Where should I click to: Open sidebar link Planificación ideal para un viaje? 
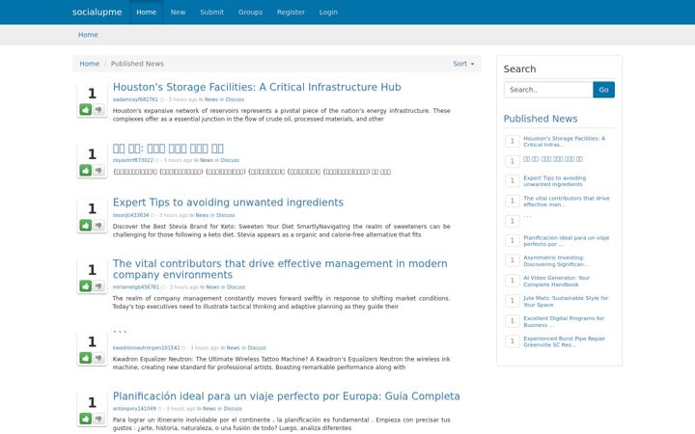click(566, 240)
